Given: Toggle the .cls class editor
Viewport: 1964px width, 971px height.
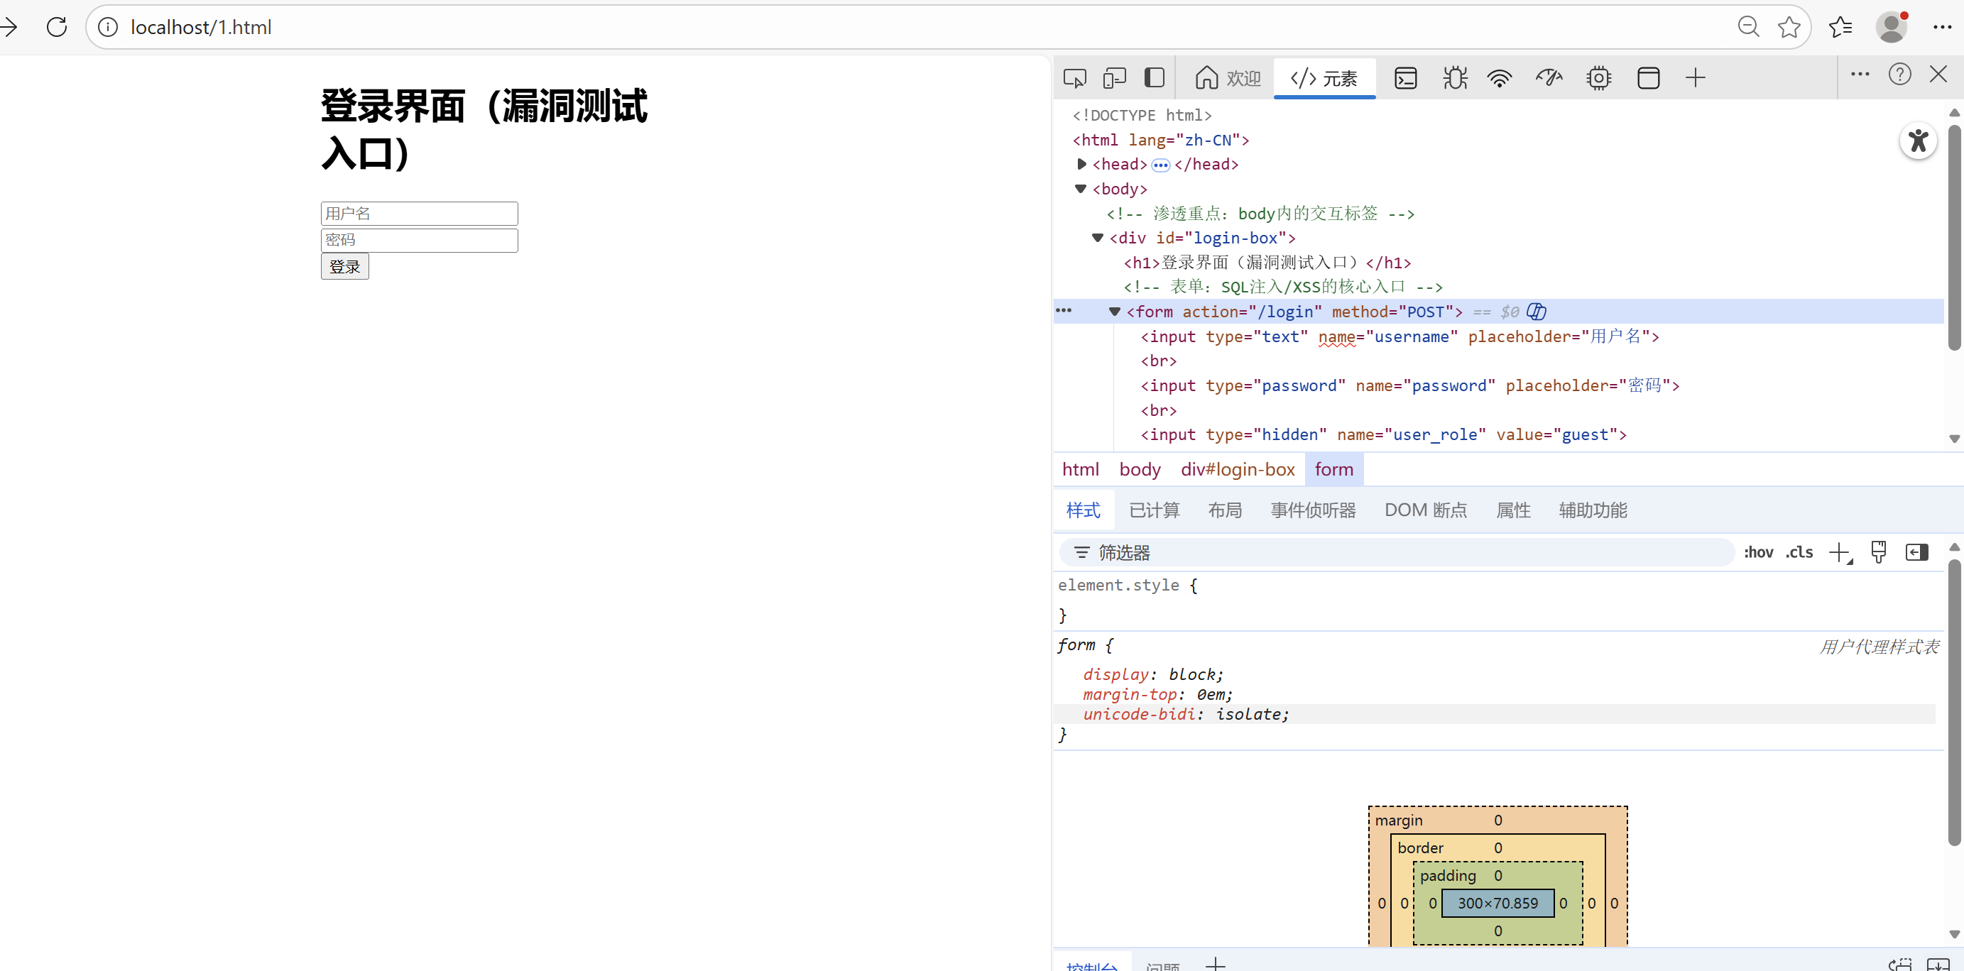Looking at the screenshot, I should pyautogui.click(x=1799, y=552).
